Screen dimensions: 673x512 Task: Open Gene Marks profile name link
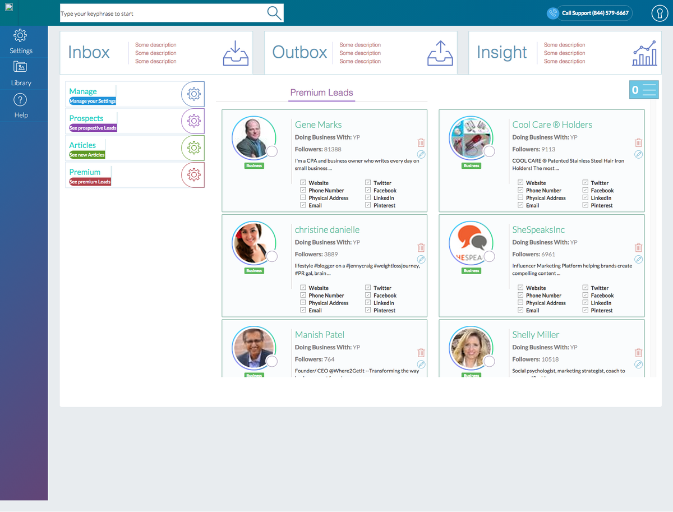pyautogui.click(x=318, y=124)
